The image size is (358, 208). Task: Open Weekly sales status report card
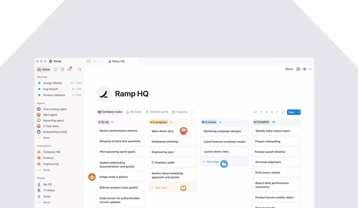tap(276, 131)
